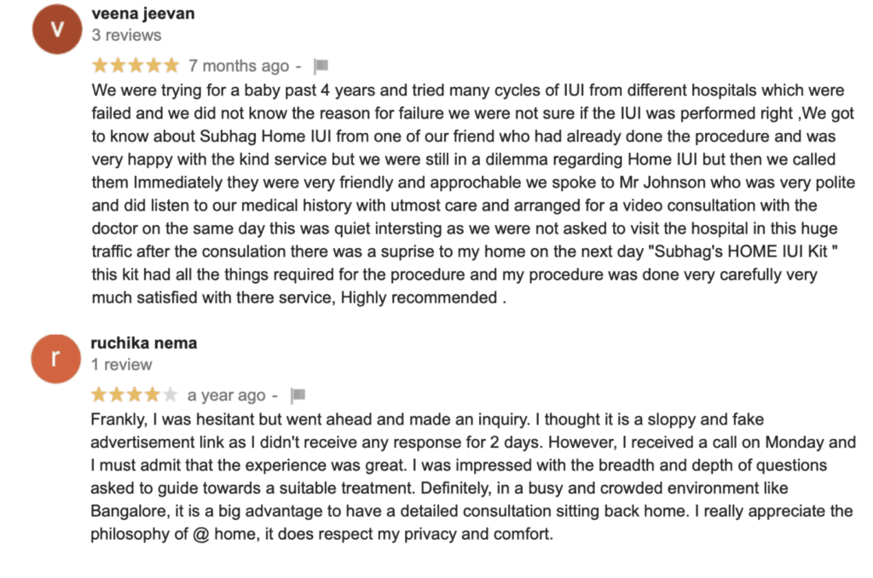Flag ruchika nema's review as inappropriate
Screen dimensions: 873x578
[298, 396]
